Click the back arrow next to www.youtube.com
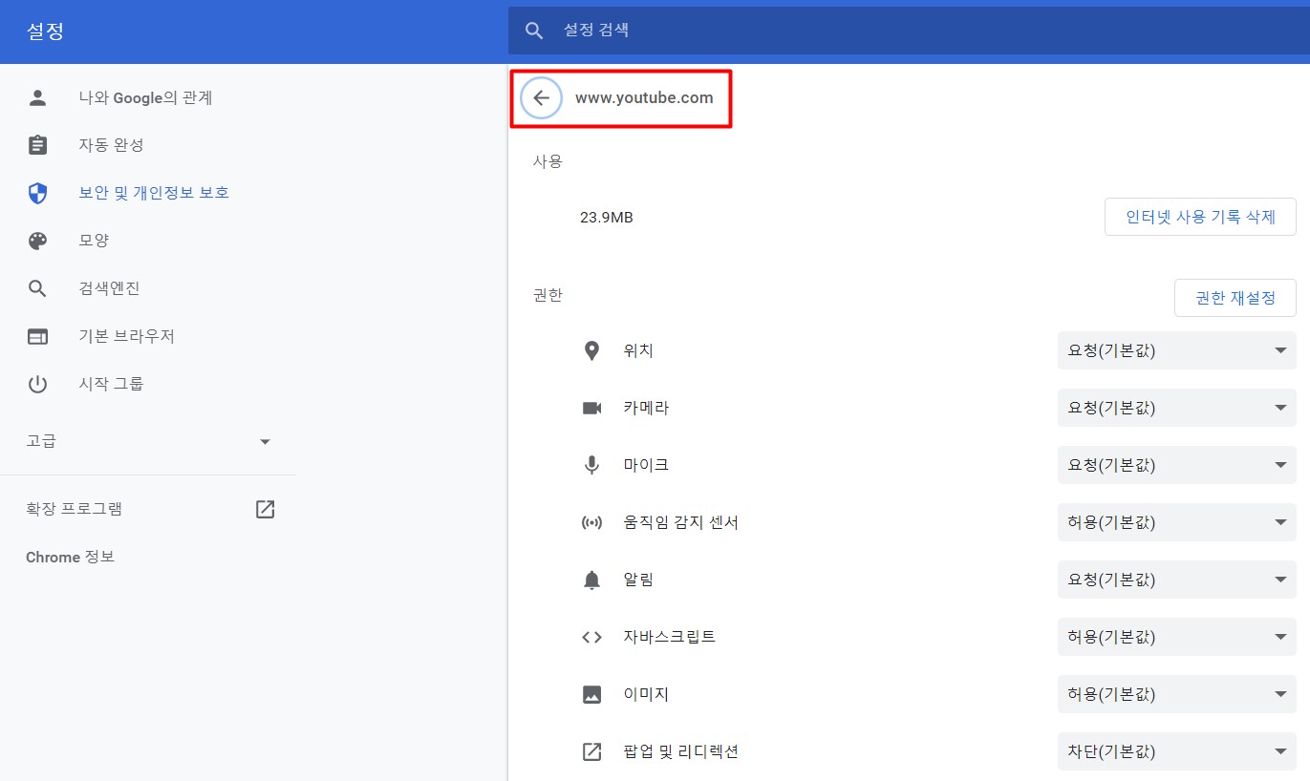 (542, 97)
